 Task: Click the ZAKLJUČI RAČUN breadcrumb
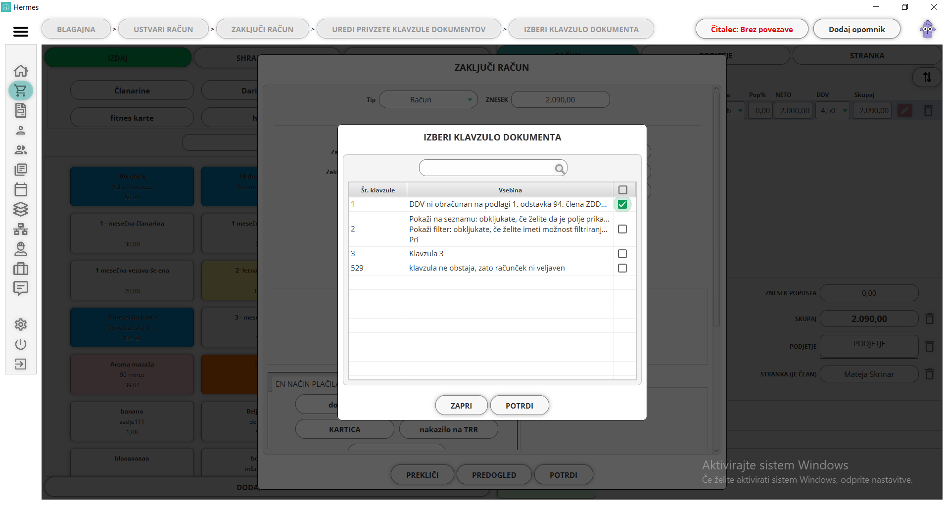pos(262,29)
